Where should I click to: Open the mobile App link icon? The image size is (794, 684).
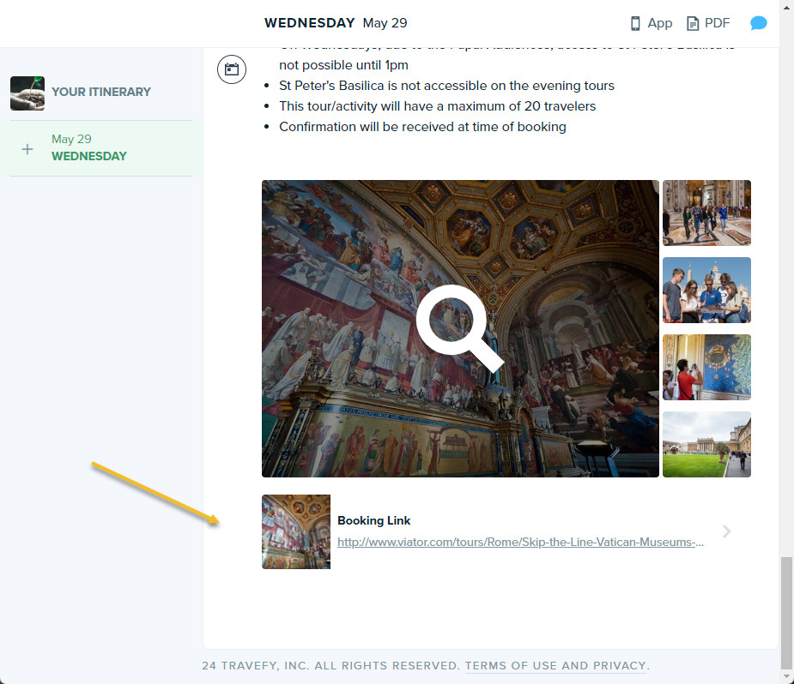(635, 23)
